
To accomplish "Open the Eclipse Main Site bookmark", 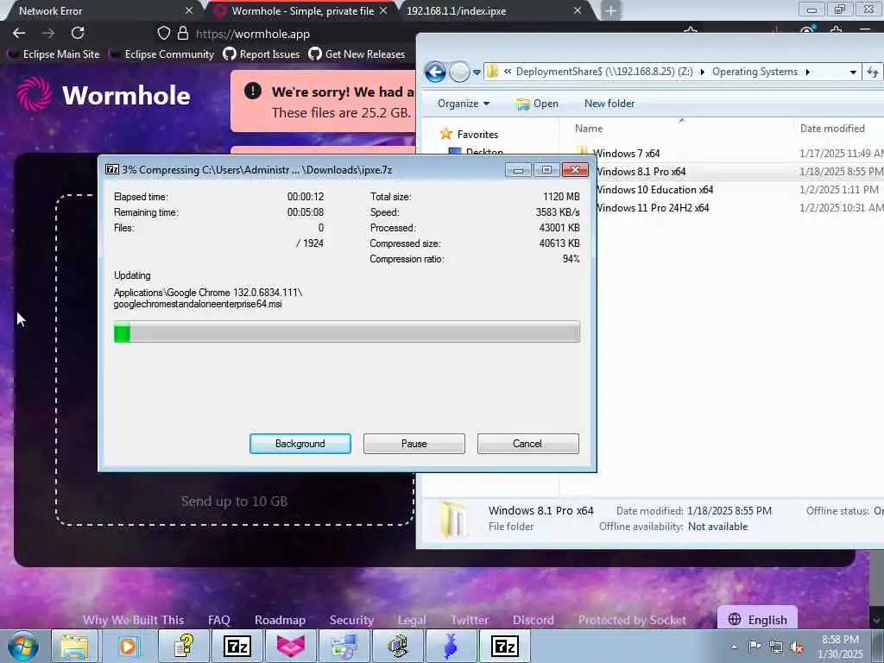I will 54,54.
